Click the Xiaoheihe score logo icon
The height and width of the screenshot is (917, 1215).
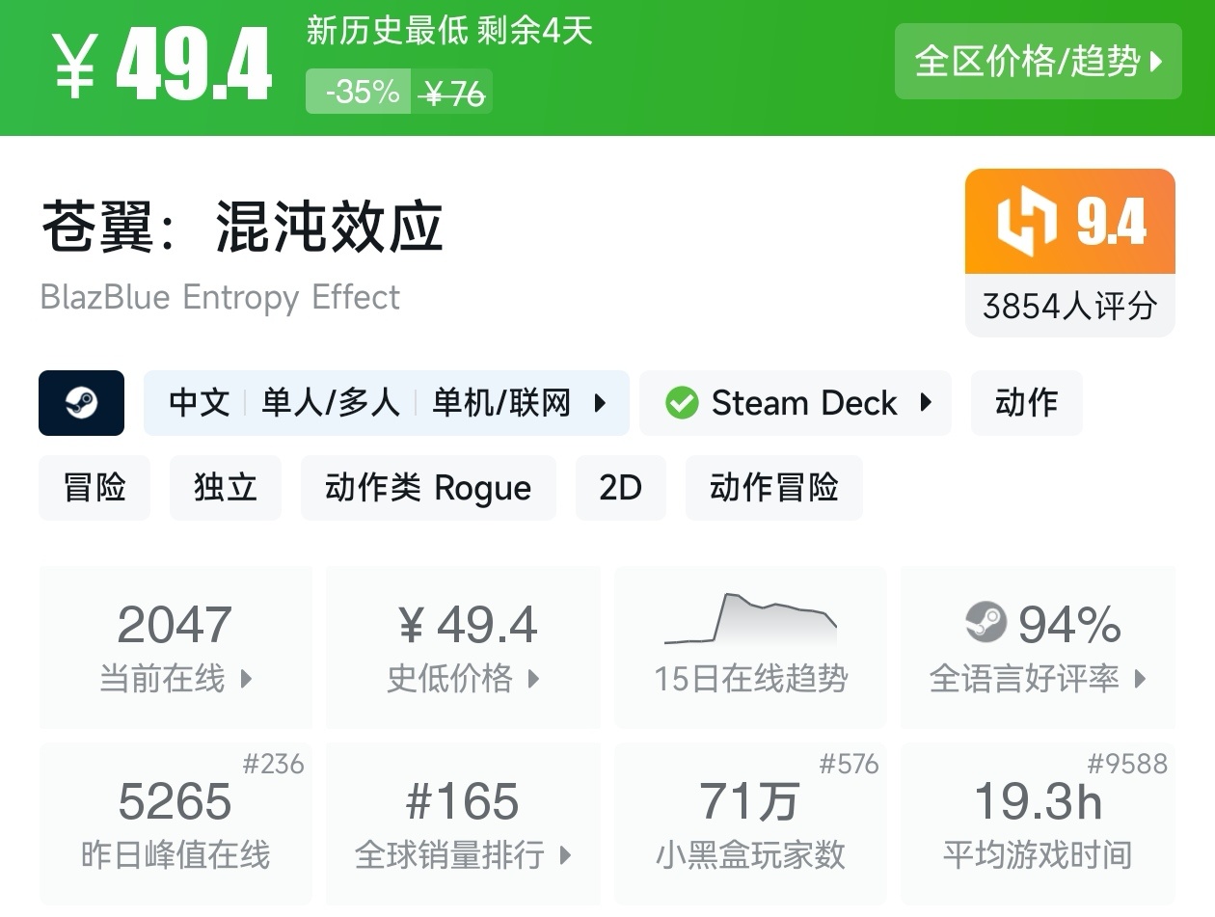1026,223
